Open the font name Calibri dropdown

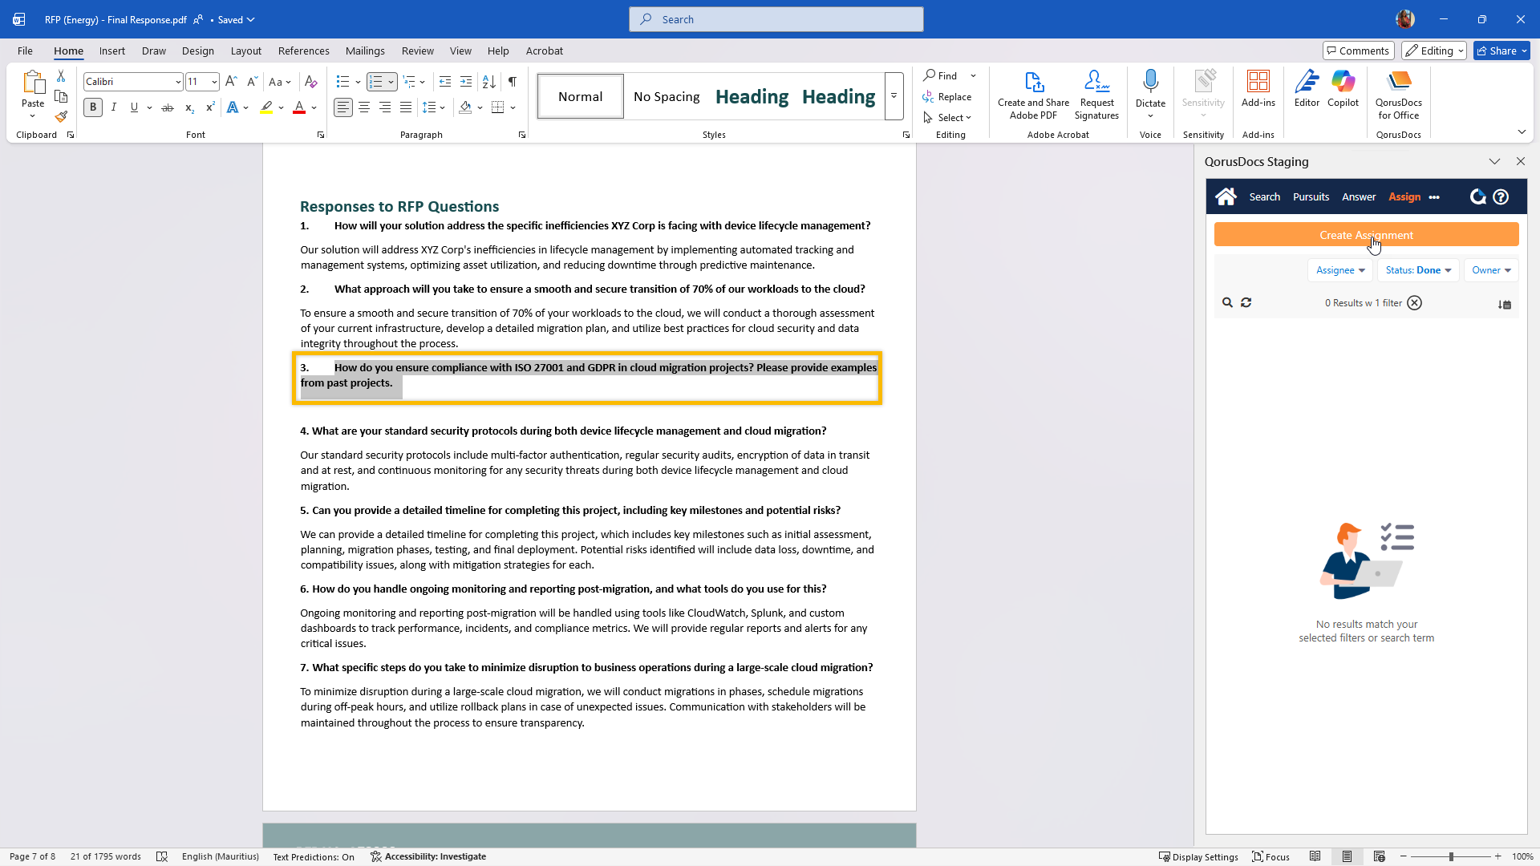177,82
